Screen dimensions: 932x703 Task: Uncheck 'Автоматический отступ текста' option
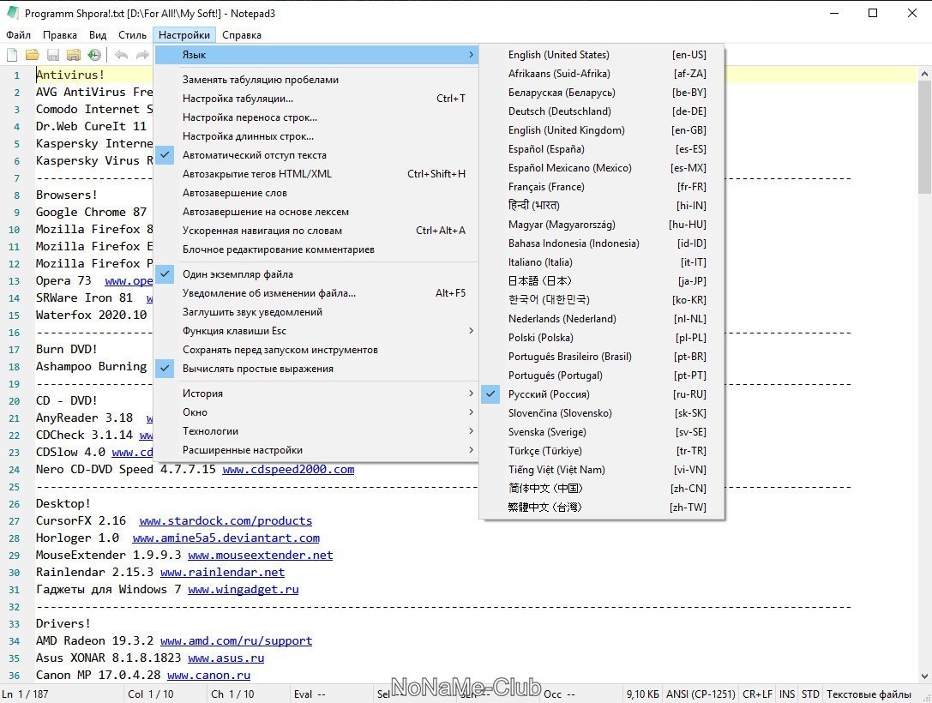tap(254, 155)
